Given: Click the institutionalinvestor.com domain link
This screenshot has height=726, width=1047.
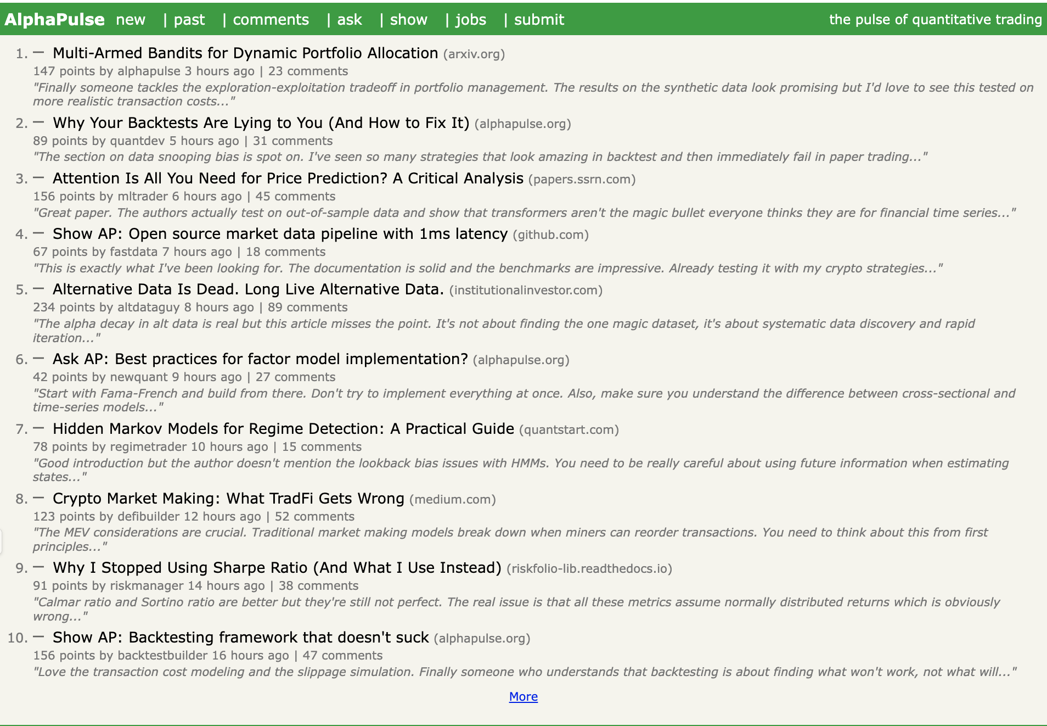Looking at the screenshot, I should tap(526, 291).
